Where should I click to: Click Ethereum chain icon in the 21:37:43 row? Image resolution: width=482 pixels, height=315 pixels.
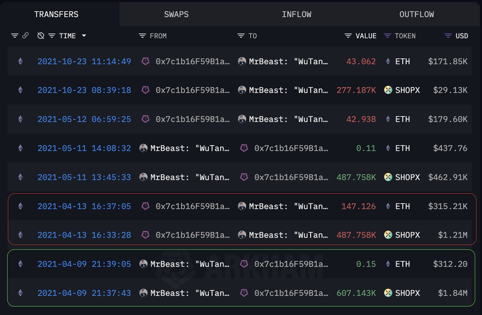click(x=21, y=293)
